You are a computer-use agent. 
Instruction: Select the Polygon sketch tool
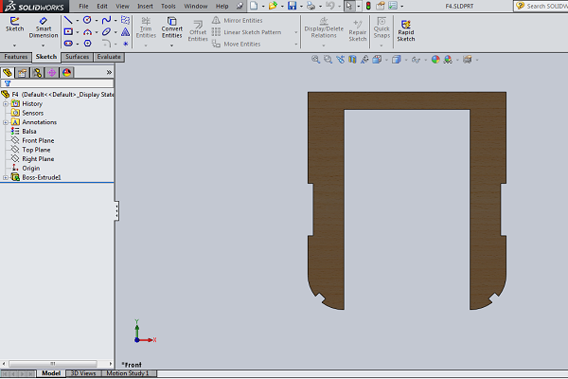[87, 44]
